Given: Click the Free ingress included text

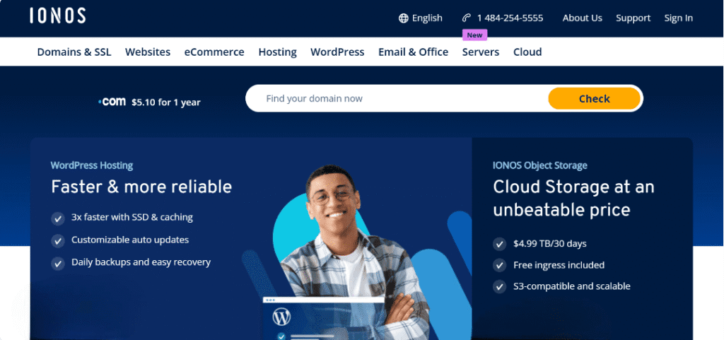Looking at the screenshot, I should [x=559, y=265].
